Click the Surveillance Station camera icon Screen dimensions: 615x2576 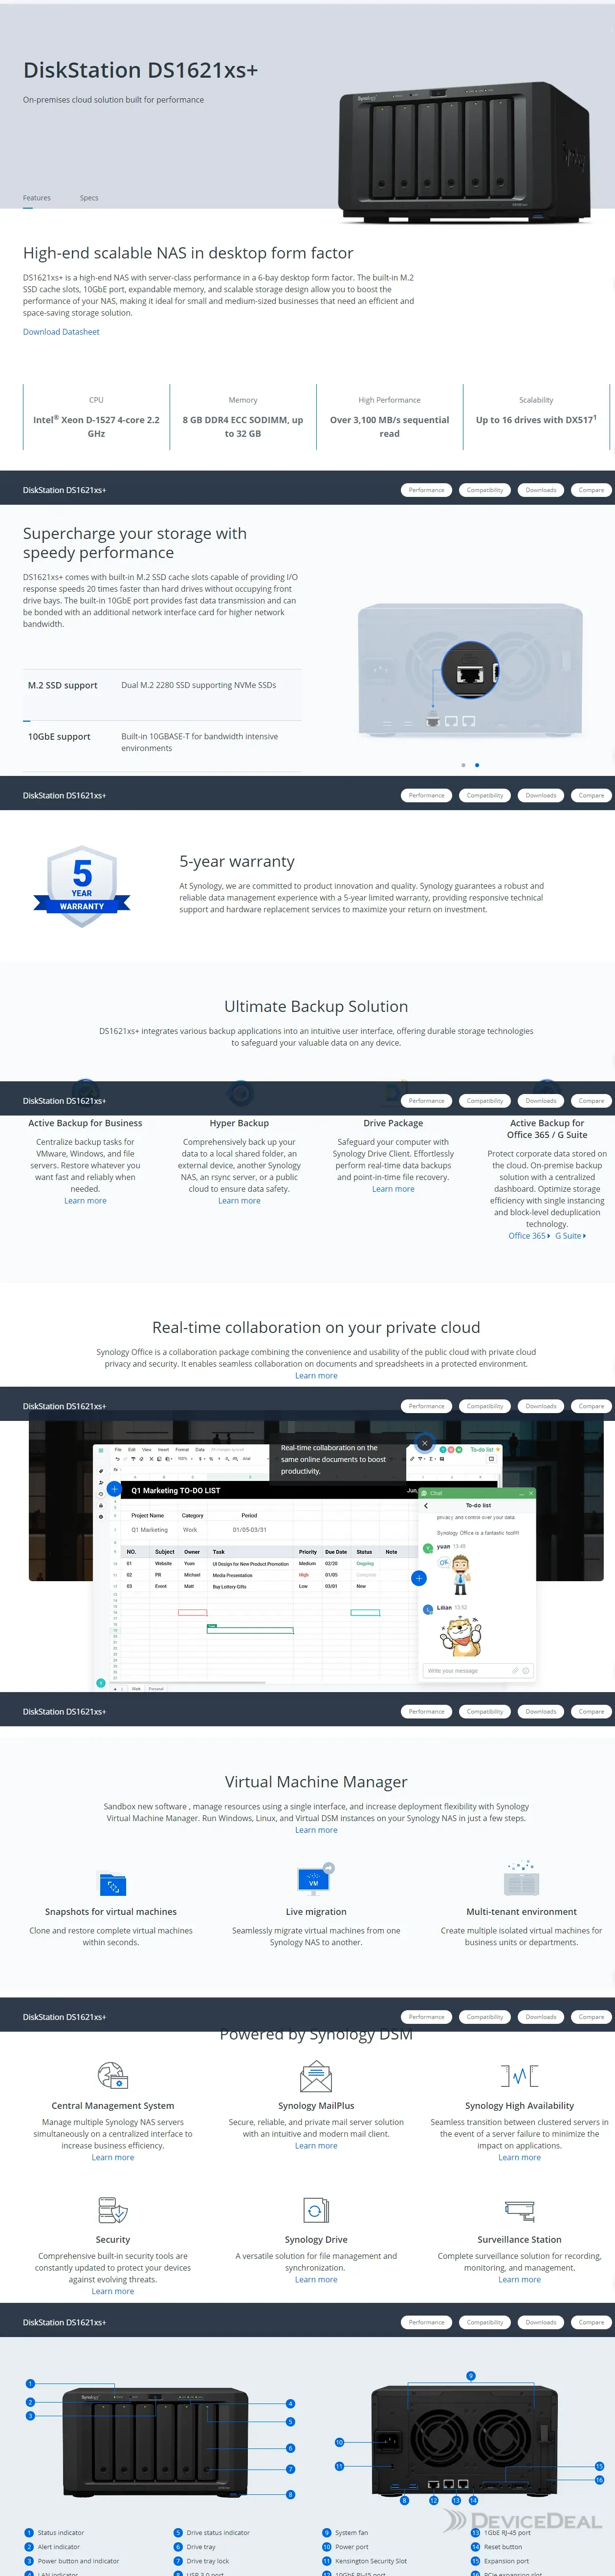(x=520, y=2210)
